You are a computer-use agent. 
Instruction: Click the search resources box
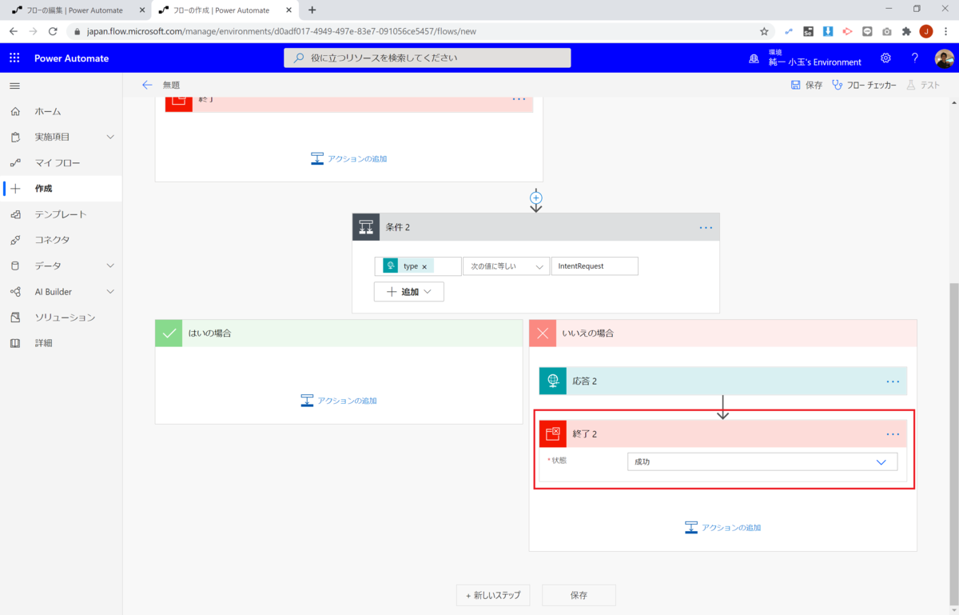[428, 58]
